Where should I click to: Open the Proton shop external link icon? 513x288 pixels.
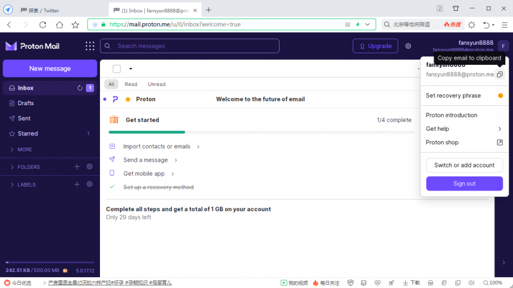tap(500, 142)
